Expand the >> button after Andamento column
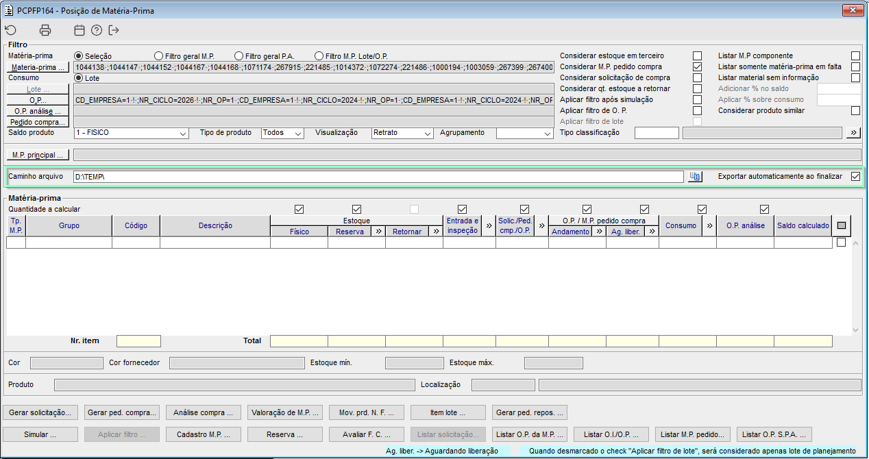The width and height of the screenshot is (869, 459). click(x=599, y=232)
